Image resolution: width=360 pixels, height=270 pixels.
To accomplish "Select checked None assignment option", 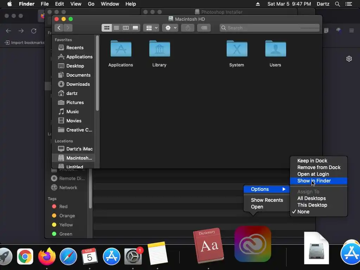I will 319,212.
